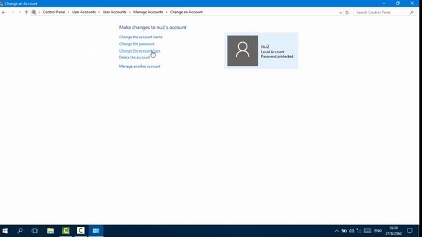Viewport: 422px width, 237px height.
Task: Open the taskbar clock and date
Action: click(394, 231)
